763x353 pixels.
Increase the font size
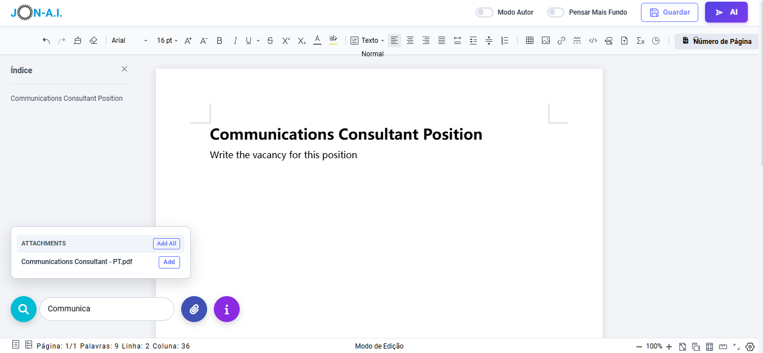(188, 41)
